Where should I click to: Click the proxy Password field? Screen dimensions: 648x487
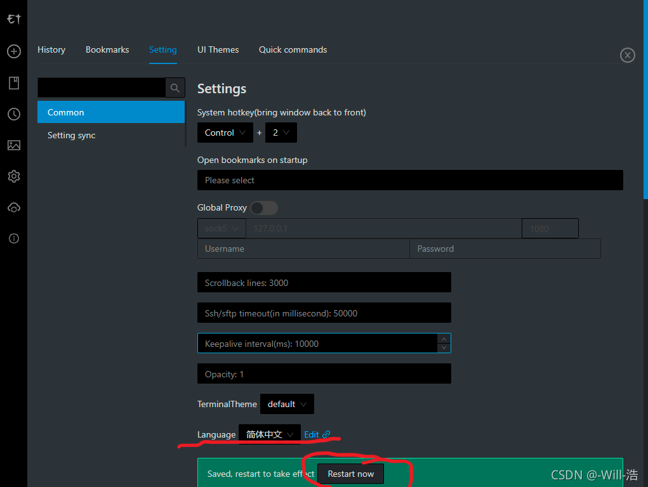[505, 249]
